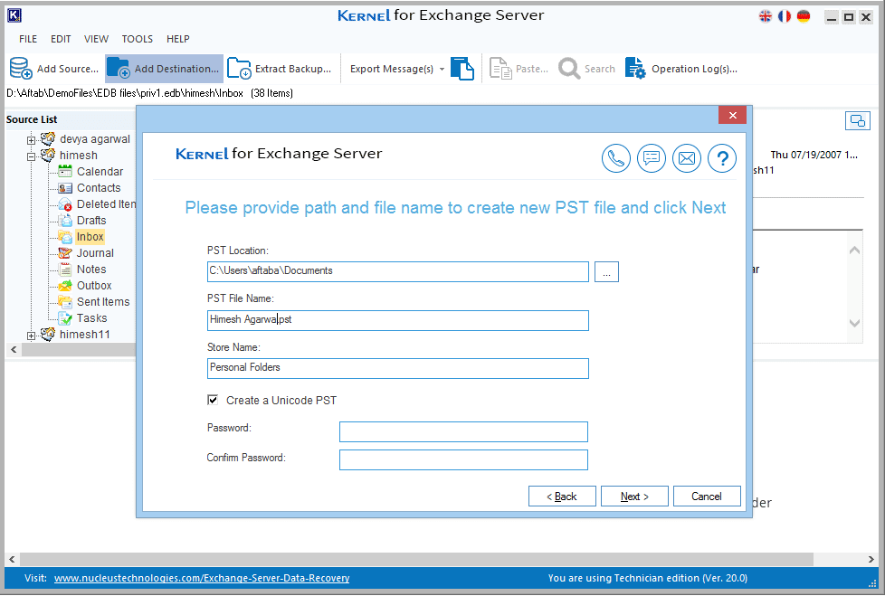Click the Paste document icon
This screenshot has width=885, height=596.
pyautogui.click(x=500, y=68)
